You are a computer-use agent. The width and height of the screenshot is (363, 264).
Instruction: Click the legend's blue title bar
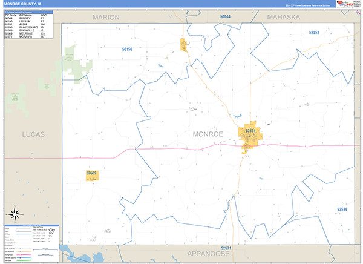(31, 225)
